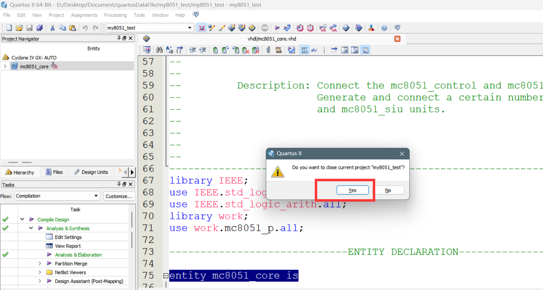The height and width of the screenshot is (290, 543).
Task: Switch to the Design Units tab
Action: tap(91, 172)
